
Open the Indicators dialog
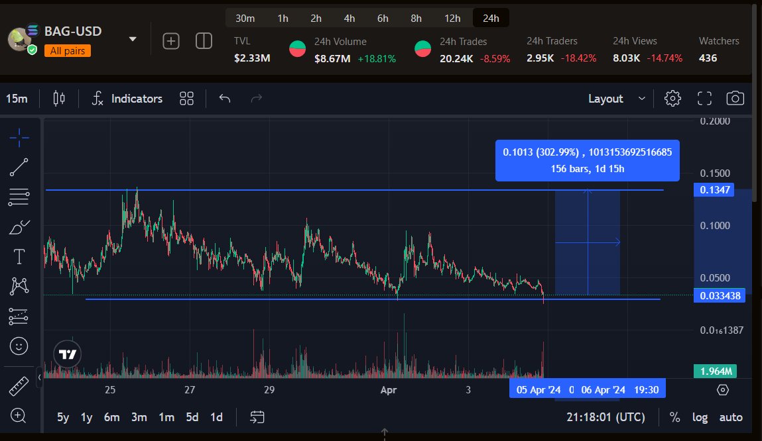coord(127,99)
